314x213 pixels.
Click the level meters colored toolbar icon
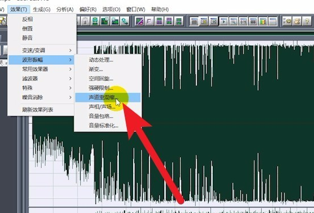[x=263, y=21]
